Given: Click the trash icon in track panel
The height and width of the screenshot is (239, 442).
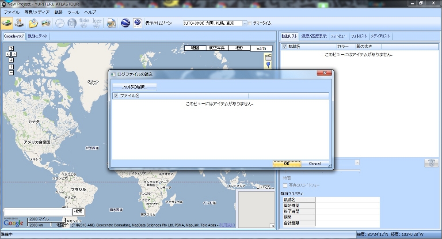Looking at the screenshot, I should pos(431,163).
